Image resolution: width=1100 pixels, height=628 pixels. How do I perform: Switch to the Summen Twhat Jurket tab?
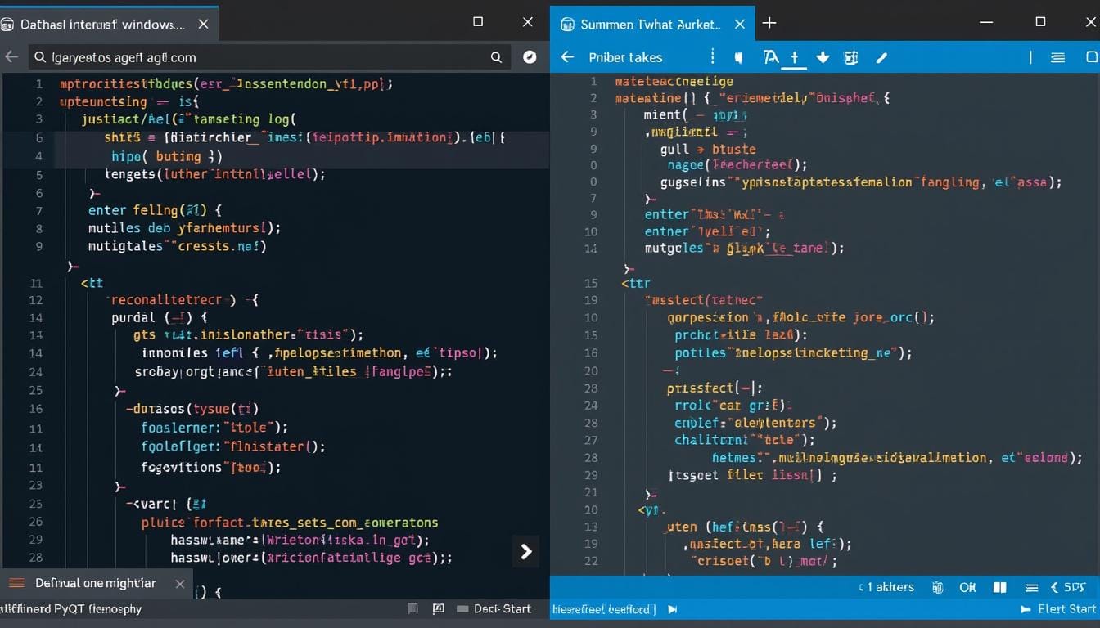[647, 24]
